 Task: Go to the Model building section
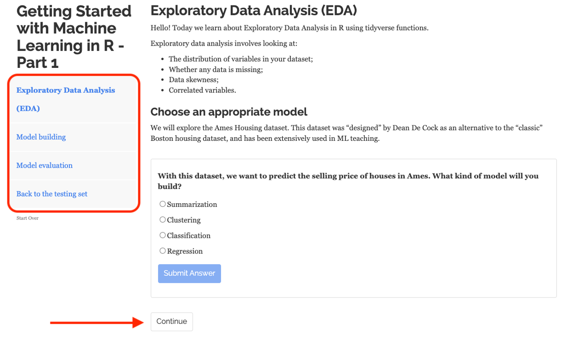pyautogui.click(x=41, y=137)
